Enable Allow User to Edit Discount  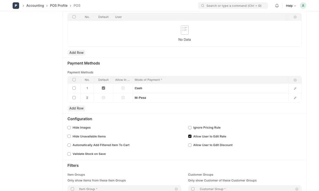(190, 145)
